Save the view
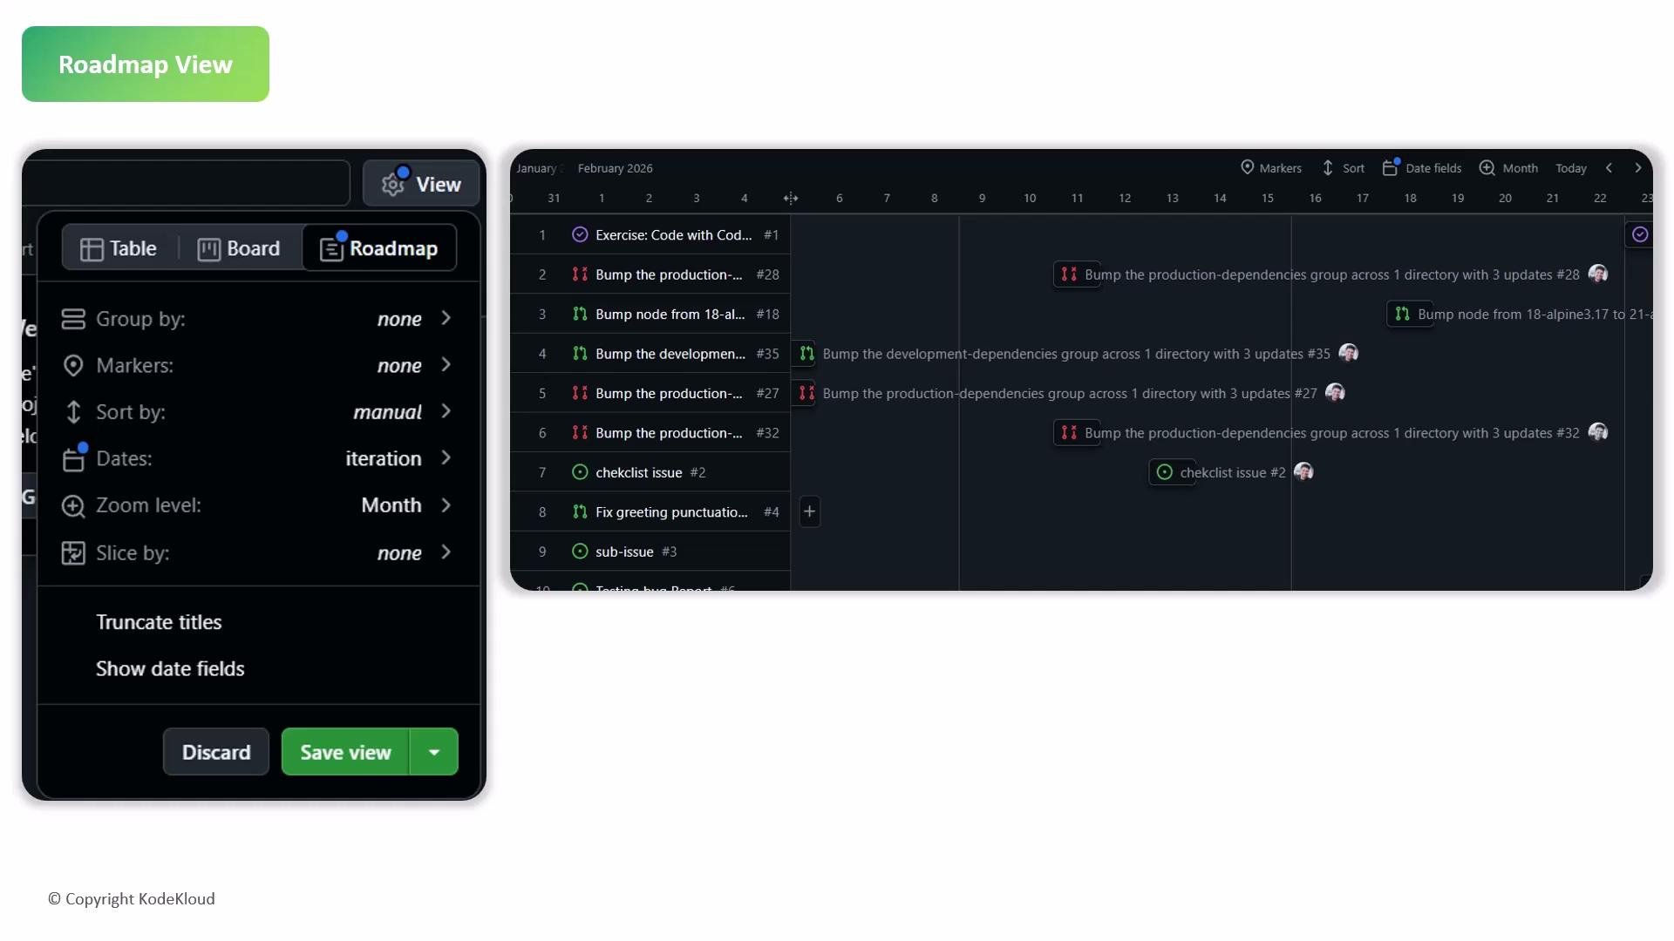The image size is (1674, 941). [345, 752]
